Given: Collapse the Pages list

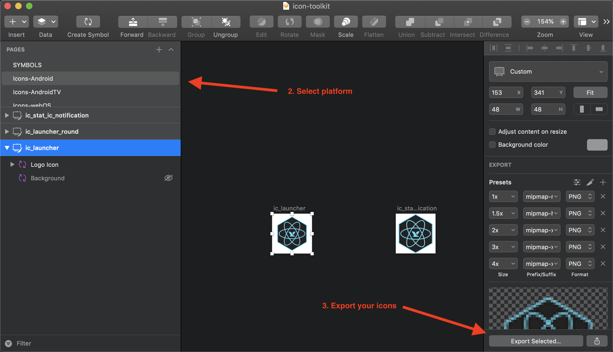Looking at the screenshot, I should pos(171,50).
